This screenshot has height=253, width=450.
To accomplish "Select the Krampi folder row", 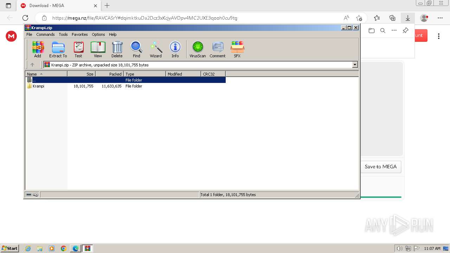I will tap(126, 86).
